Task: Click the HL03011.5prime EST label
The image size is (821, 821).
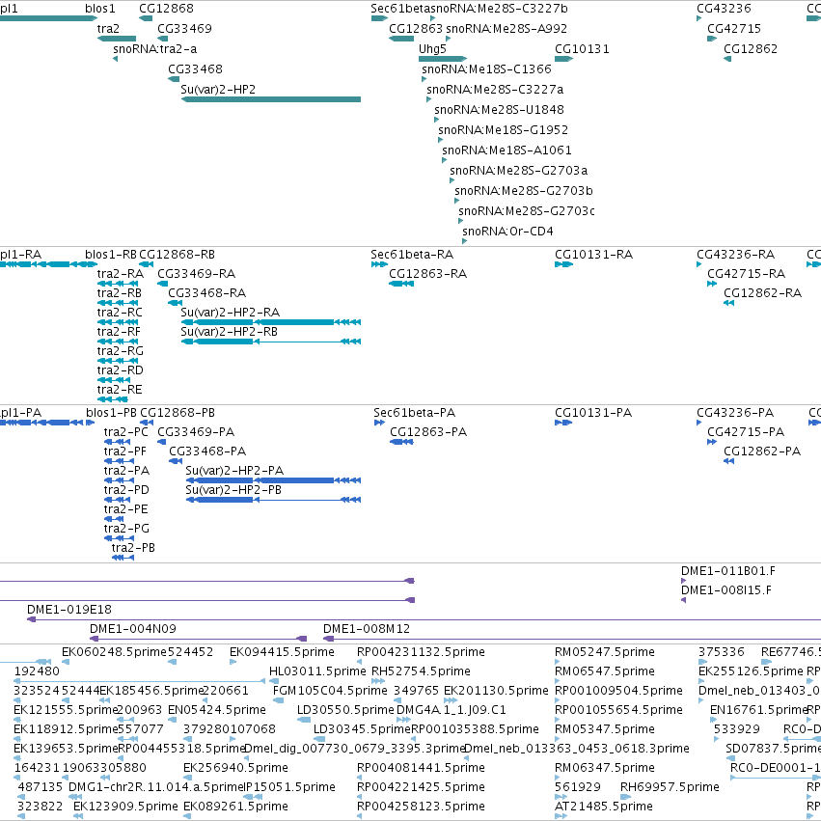Action: 317,671
